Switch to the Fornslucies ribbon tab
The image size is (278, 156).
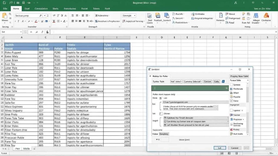(70, 8)
